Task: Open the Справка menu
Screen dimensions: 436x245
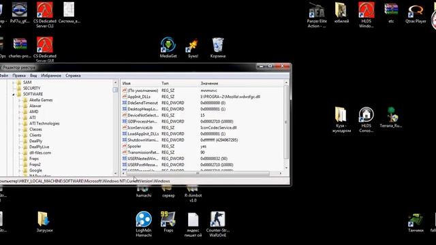Action: [73, 76]
